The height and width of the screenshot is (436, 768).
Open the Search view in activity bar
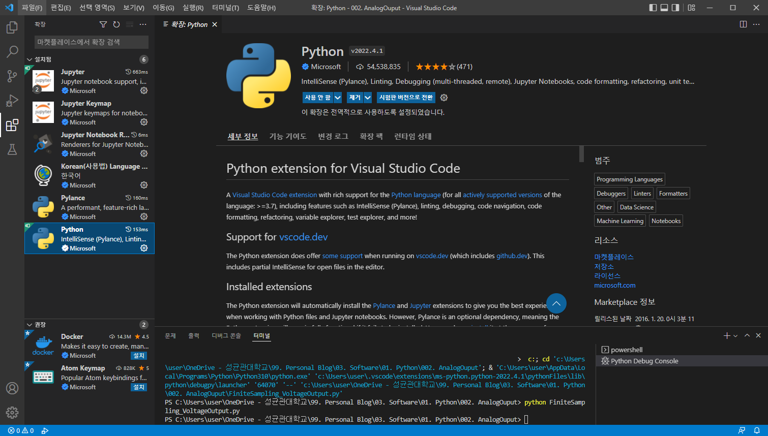coord(12,52)
